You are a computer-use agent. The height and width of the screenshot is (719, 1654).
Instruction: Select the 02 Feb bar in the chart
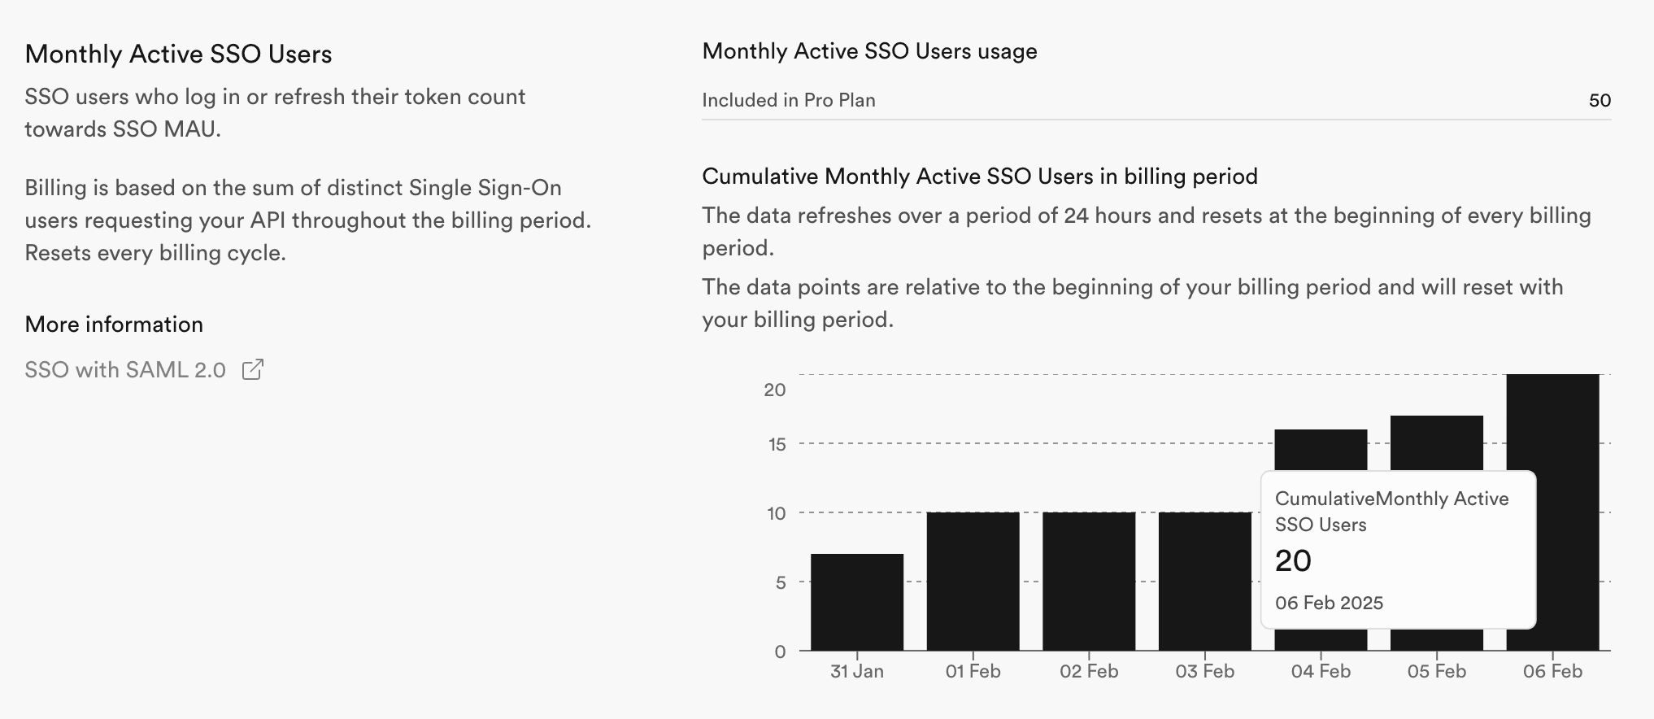click(1089, 579)
